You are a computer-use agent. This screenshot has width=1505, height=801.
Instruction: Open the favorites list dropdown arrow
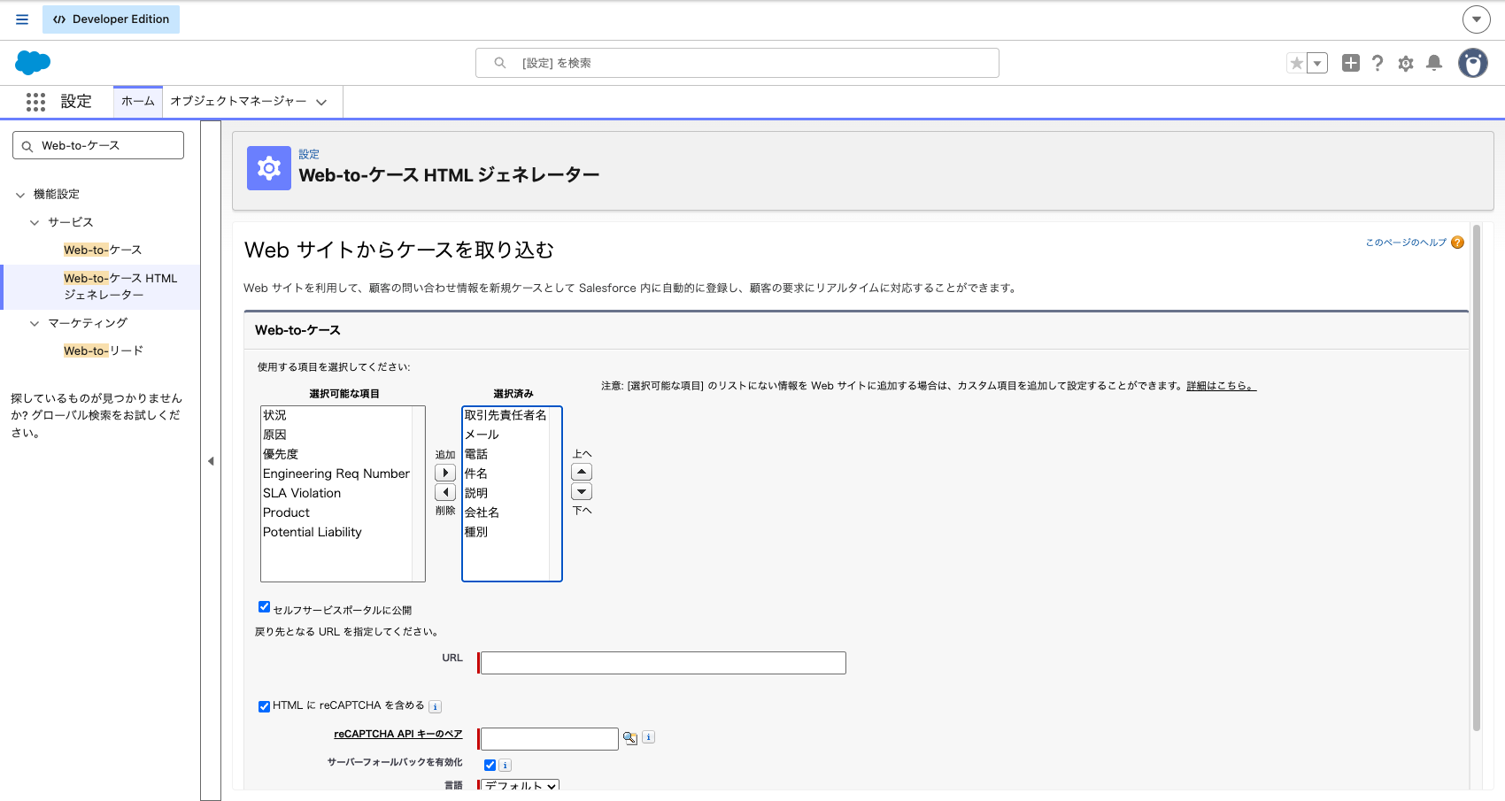coord(1317,63)
